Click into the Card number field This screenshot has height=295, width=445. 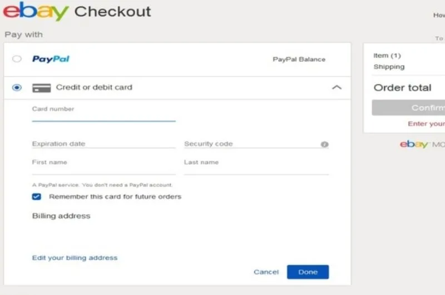(103, 115)
